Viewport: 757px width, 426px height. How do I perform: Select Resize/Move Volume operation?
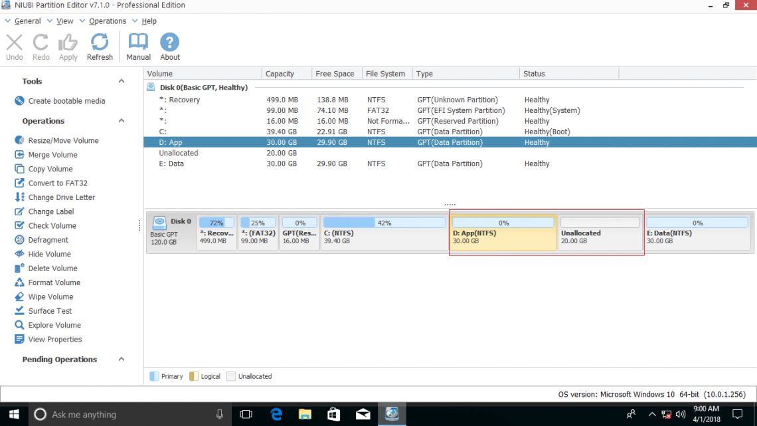[x=63, y=140]
